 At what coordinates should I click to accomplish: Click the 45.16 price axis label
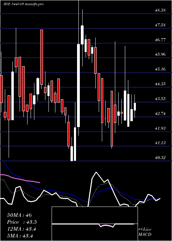click(160, 69)
